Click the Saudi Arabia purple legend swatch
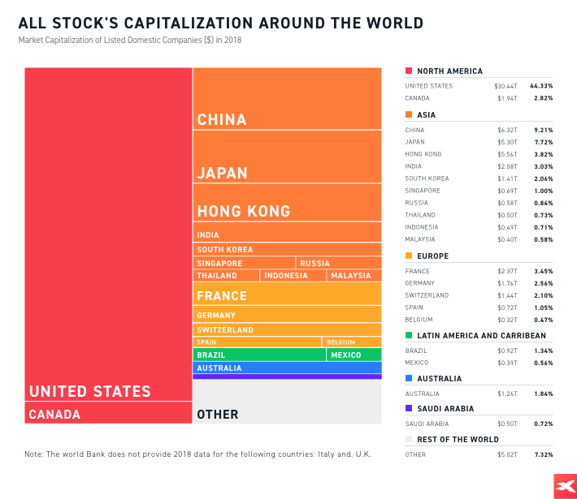 point(409,409)
